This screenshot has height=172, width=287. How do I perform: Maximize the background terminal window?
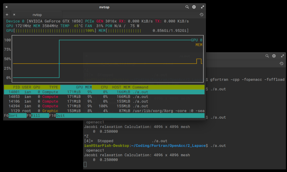[282, 56]
